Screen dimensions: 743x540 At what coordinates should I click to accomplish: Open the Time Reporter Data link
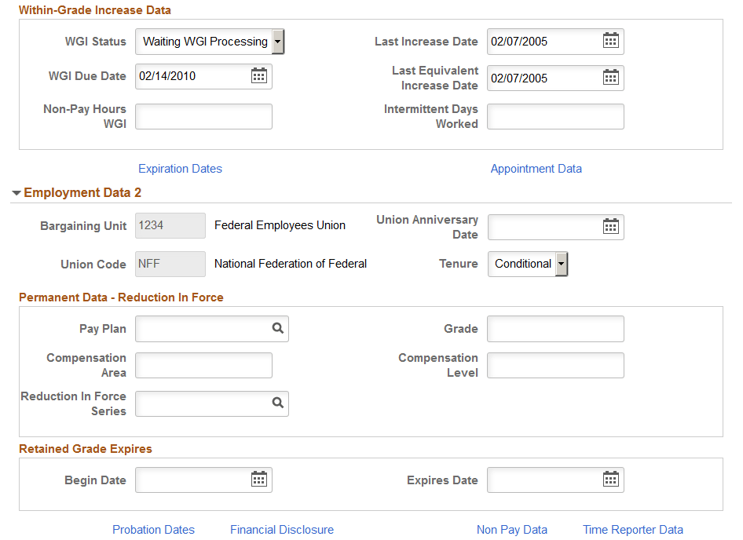coord(632,530)
